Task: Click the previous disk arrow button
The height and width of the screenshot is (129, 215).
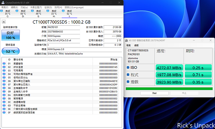Action: [4, 22]
